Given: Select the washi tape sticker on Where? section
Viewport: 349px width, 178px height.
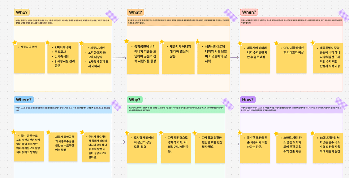Looking at the screenshot, I should (116, 105).
